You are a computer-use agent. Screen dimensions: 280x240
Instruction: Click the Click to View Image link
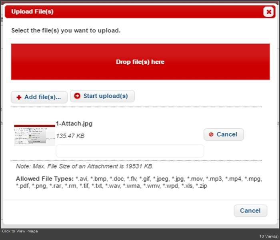click(20, 231)
